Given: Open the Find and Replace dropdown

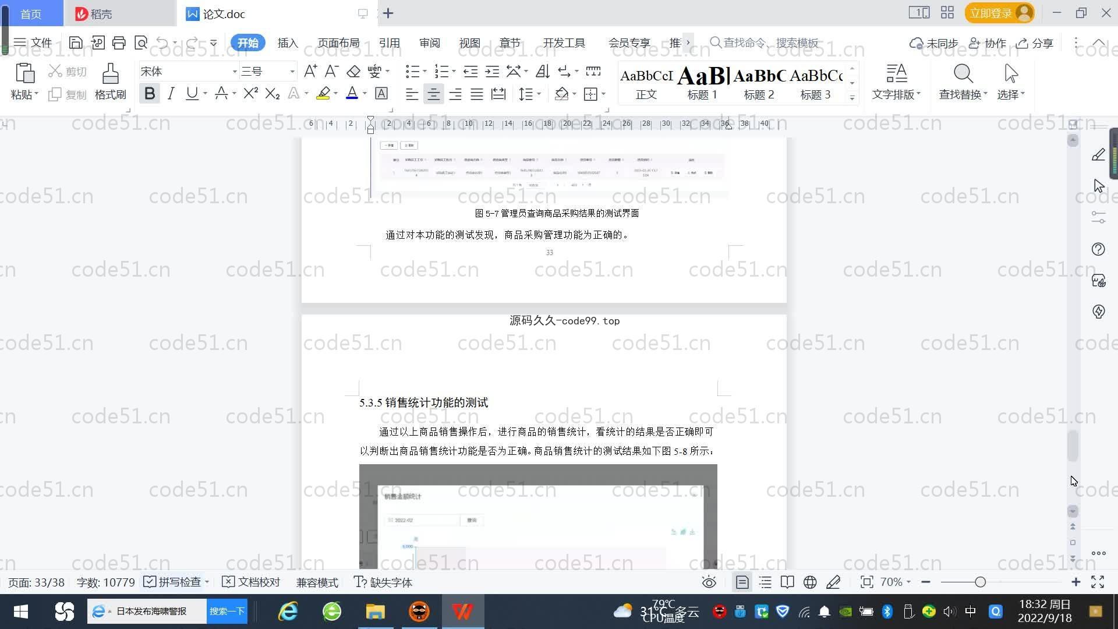Looking at the screenshot, I should coord(963,94).
